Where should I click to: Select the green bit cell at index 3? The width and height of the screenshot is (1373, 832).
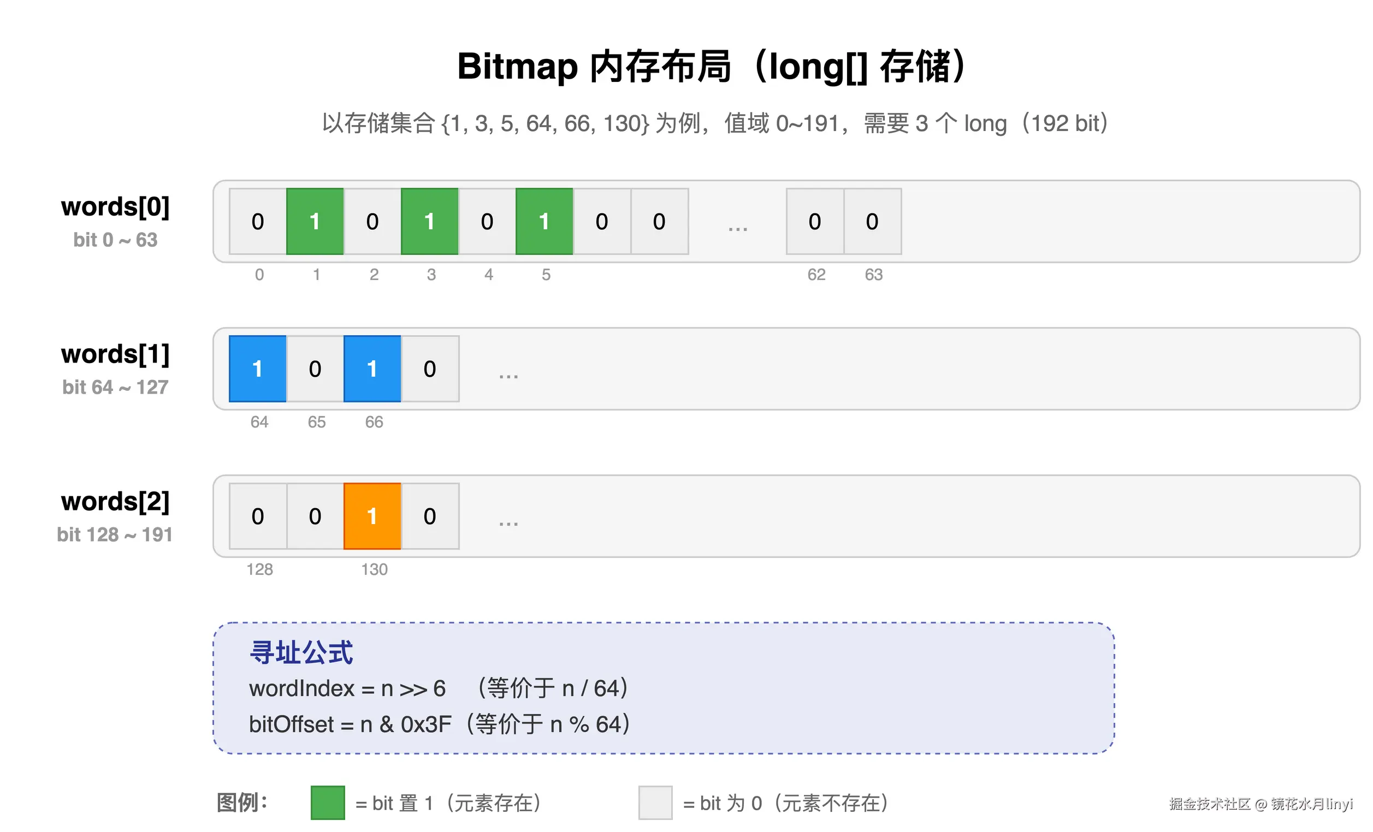(x=430, y=222)
